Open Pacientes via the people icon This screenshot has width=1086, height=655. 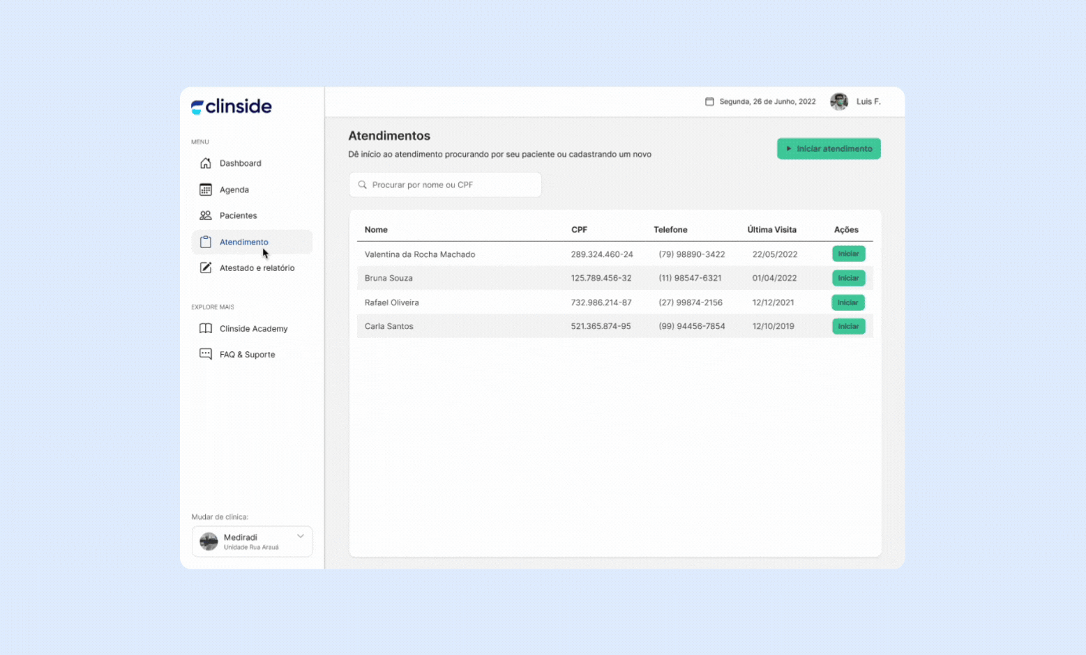coord(205,215)
